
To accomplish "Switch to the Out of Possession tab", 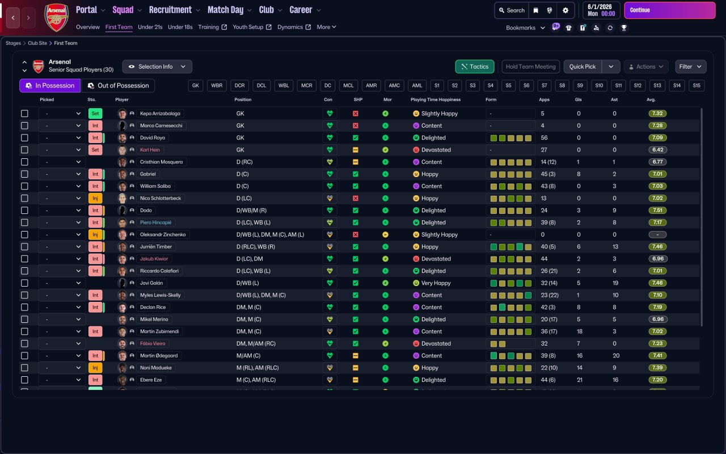I will [x=118, y=86].
